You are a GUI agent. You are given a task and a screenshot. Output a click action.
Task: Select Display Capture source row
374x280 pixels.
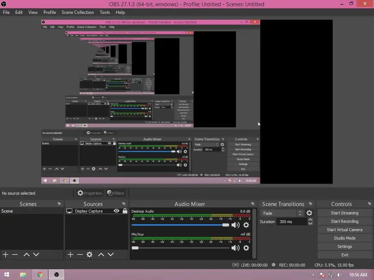(96, 211)
